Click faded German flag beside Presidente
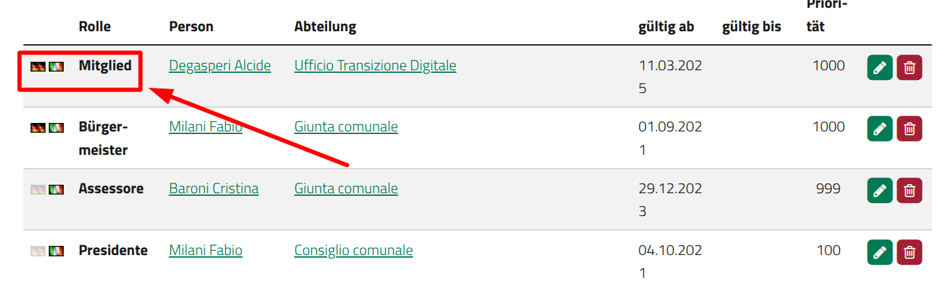The height and width of the screenshot is (283, 950). click(38, 251)
